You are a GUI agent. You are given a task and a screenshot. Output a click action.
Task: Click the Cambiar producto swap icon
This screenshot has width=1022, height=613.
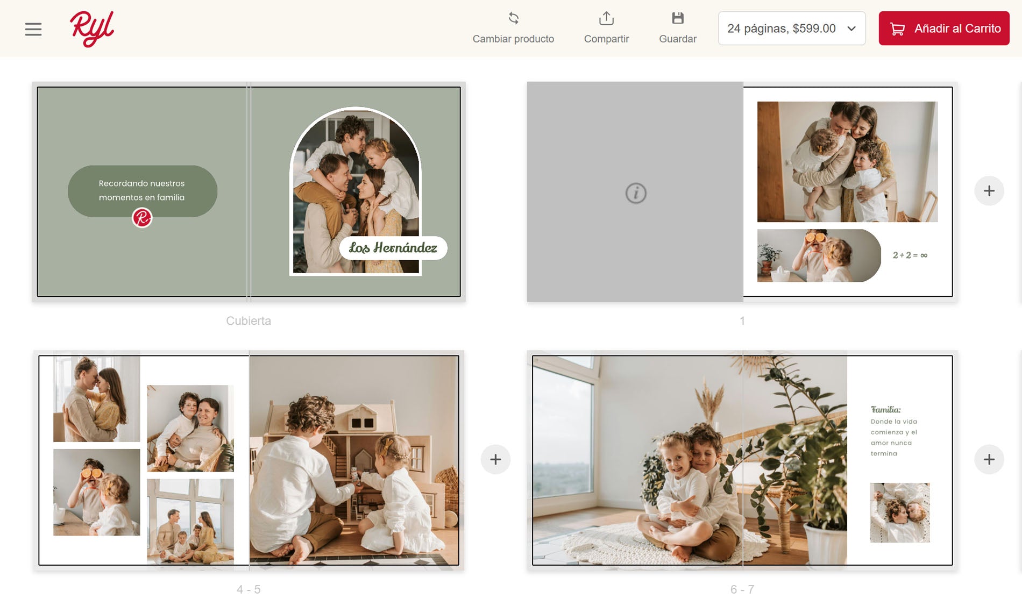(513, 19)
